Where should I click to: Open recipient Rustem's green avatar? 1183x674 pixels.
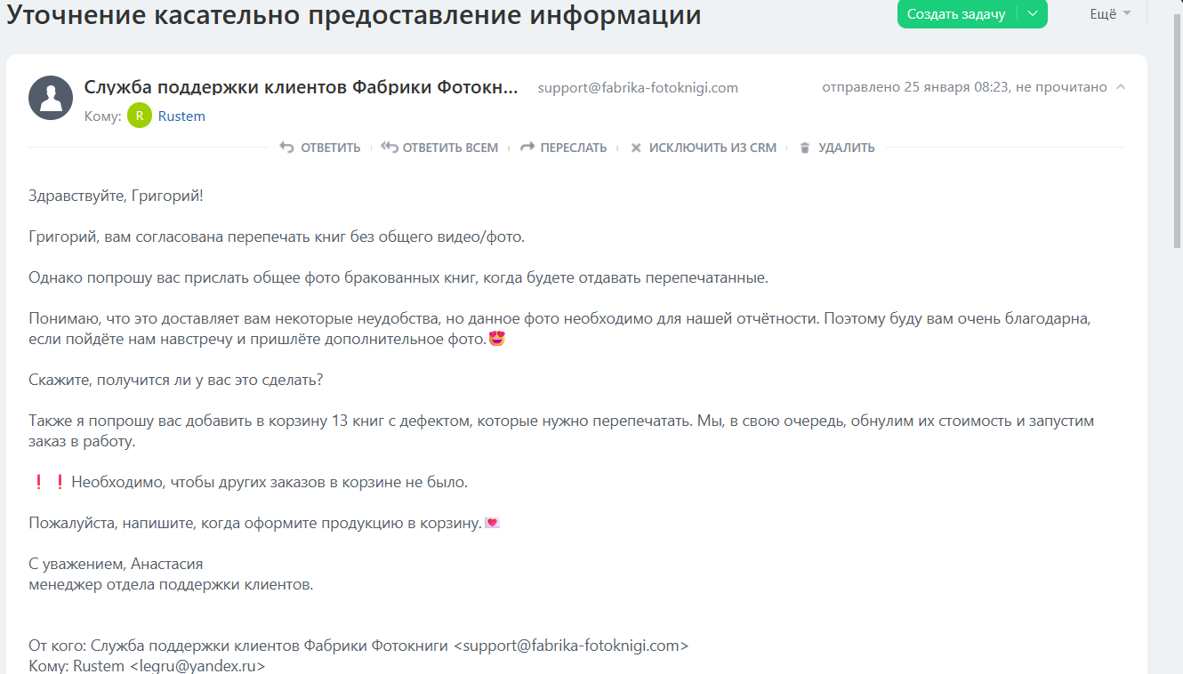tap(140, 116)
